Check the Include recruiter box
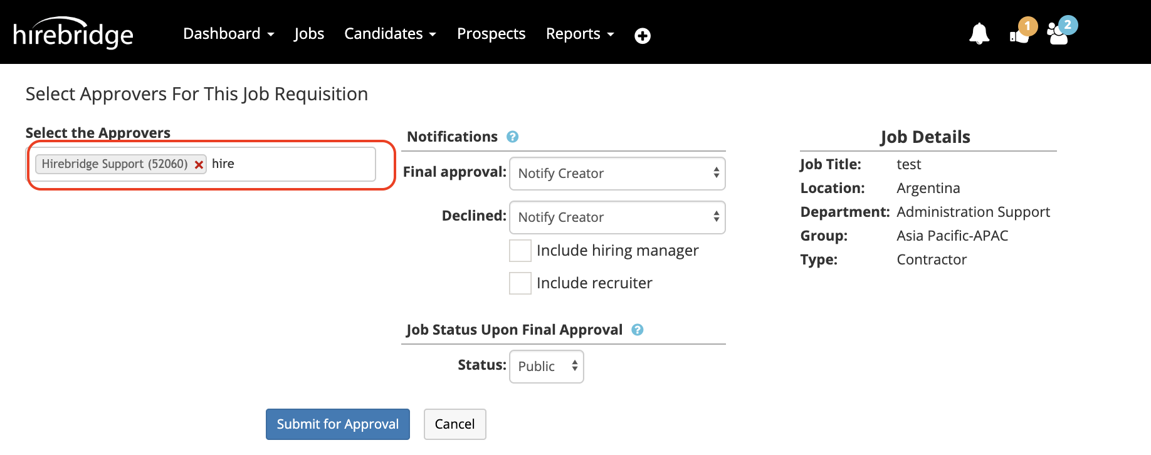 520,283
